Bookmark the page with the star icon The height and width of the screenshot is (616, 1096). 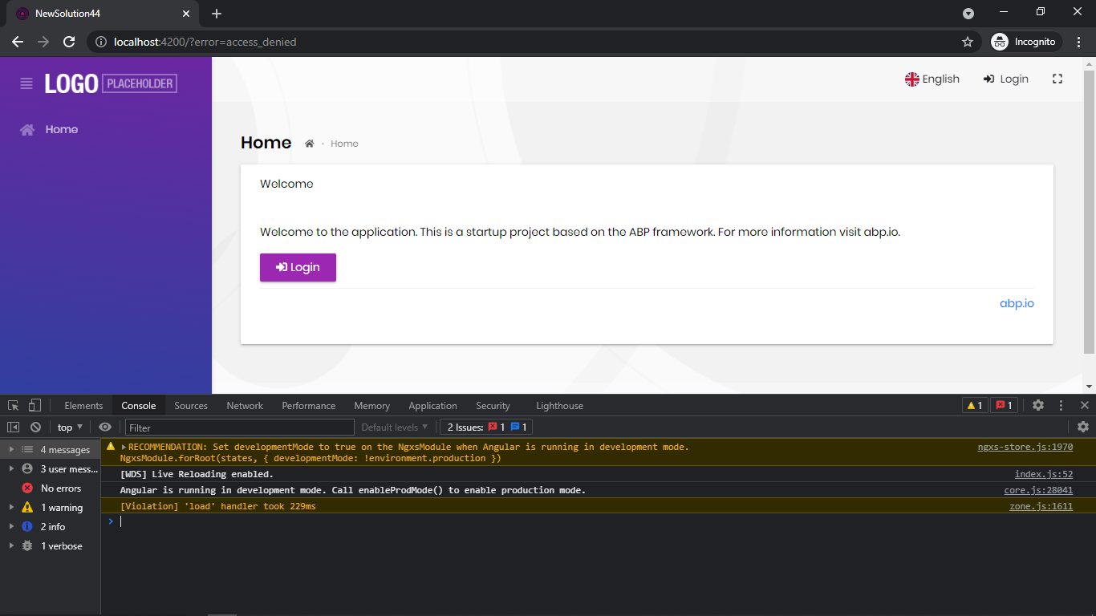click(968, 42)
